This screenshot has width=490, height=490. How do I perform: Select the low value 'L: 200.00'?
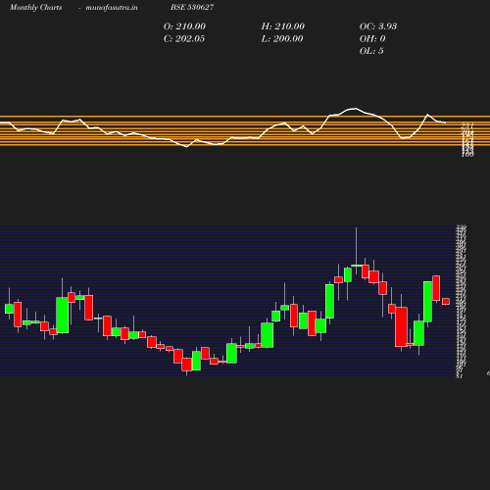pos(282,39)
